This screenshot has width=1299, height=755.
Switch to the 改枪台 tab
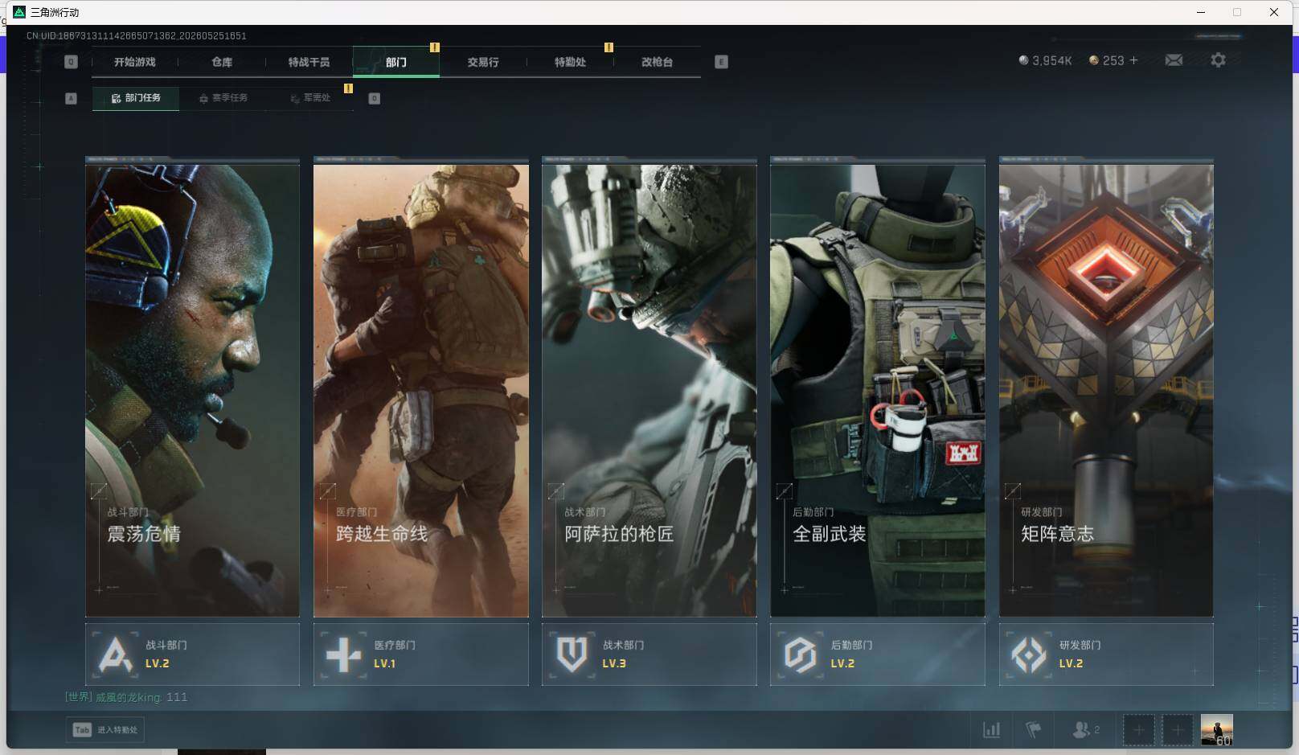[x=657, y=62]
